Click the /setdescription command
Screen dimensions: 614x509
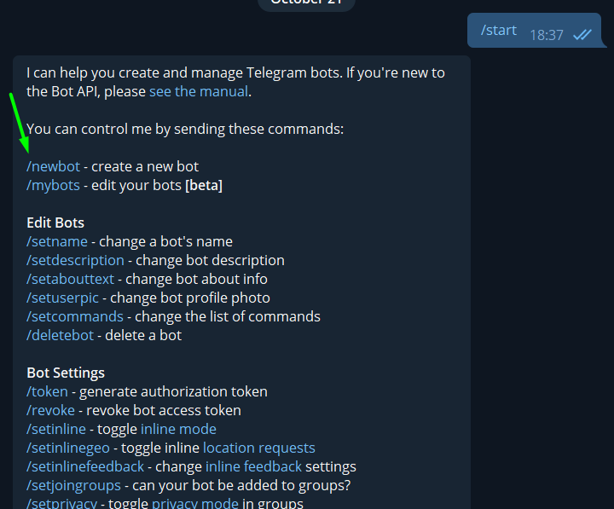(x=75, y=260)
